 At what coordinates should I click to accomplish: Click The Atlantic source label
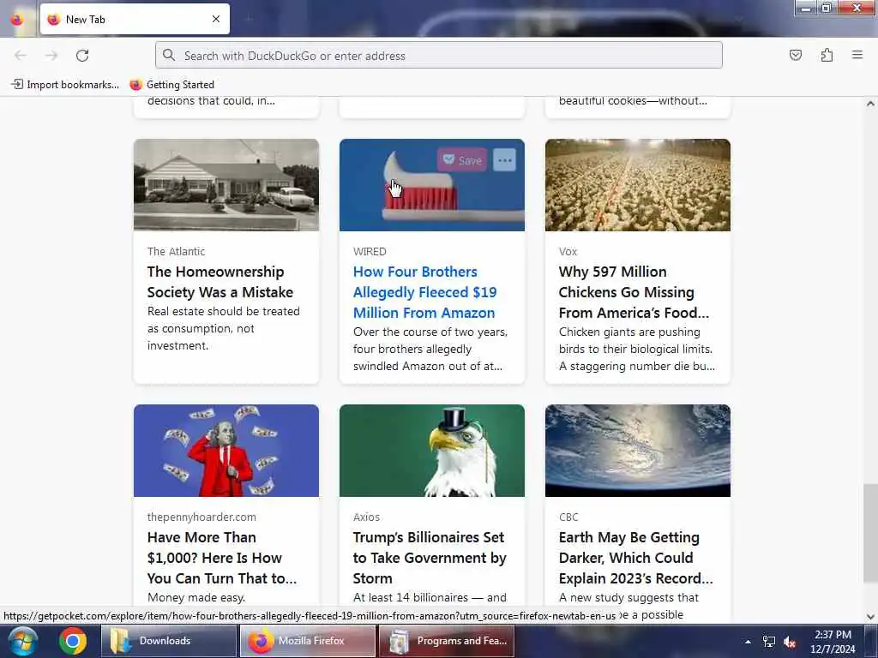176,251
